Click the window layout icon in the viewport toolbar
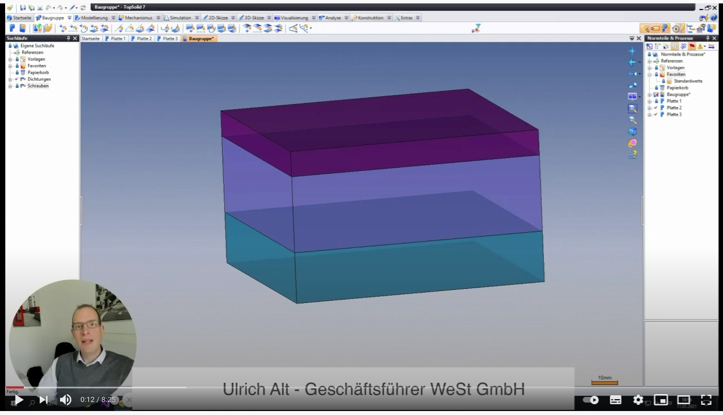 pyautogui.click(x=633, y=97)
